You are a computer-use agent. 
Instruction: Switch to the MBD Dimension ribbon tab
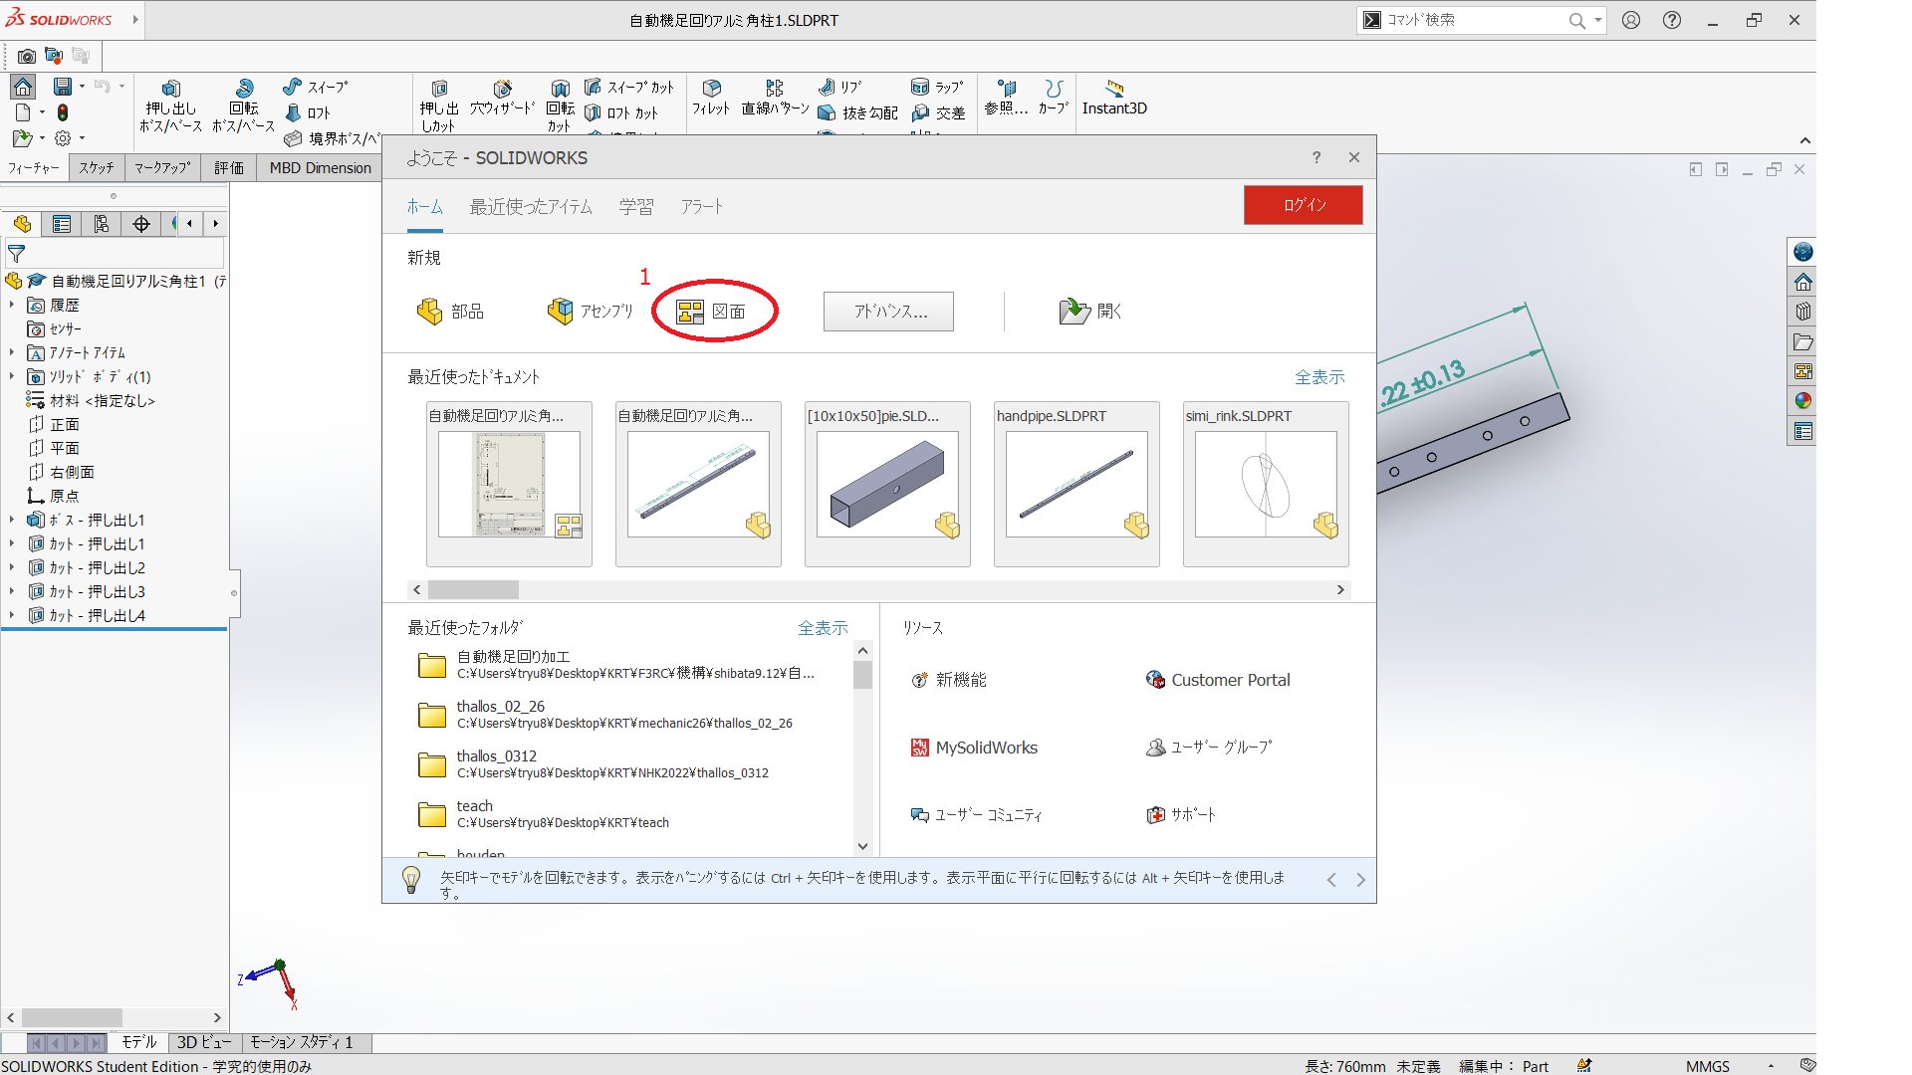tap(321, 167)
